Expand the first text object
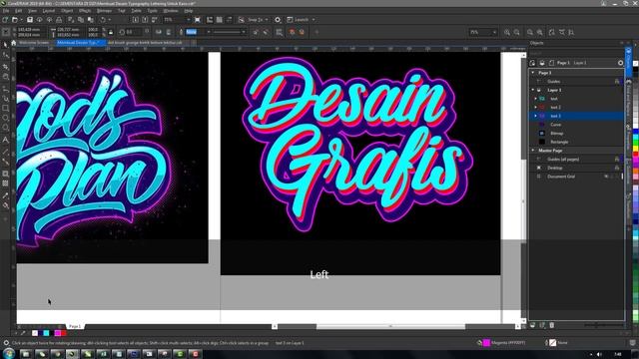Viewport: 639px width, 359px height. [535, 99]
